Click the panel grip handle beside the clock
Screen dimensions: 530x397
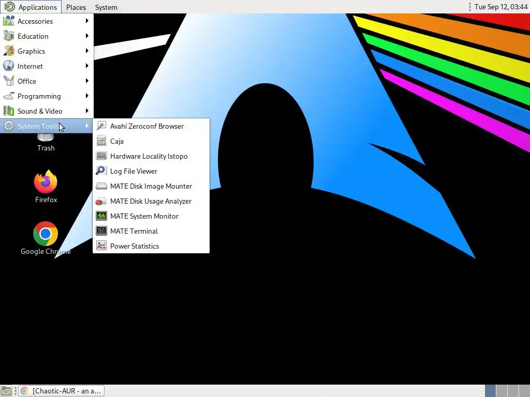(470, 7)
